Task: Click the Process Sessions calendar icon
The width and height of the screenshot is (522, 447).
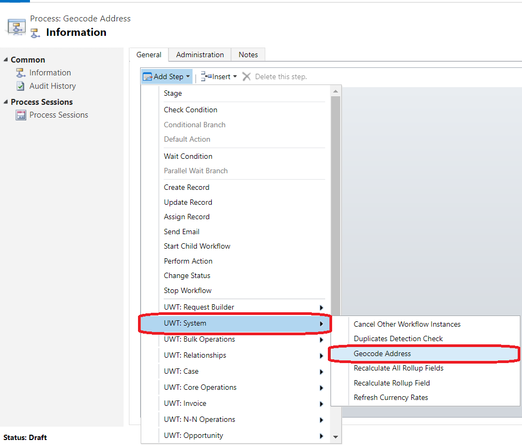Action: pos(21,115)
